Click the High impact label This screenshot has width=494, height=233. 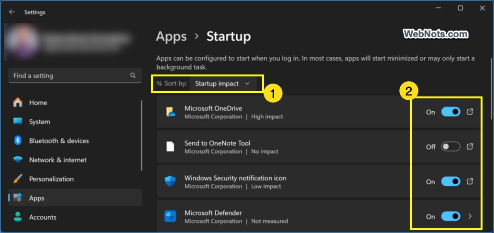(x=267, y=116)
